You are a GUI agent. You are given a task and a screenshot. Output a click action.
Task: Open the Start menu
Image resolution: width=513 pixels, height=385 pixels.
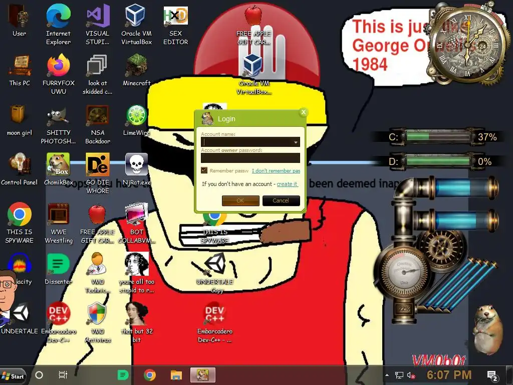point(13,376)
